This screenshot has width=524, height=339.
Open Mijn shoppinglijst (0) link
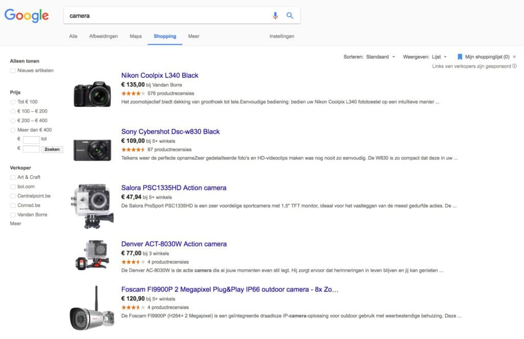pos(487,57)
